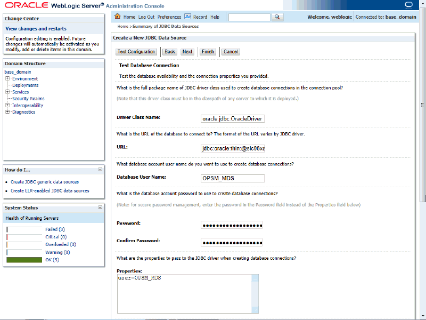Open Preferences from the toolbar

point(169,17)
